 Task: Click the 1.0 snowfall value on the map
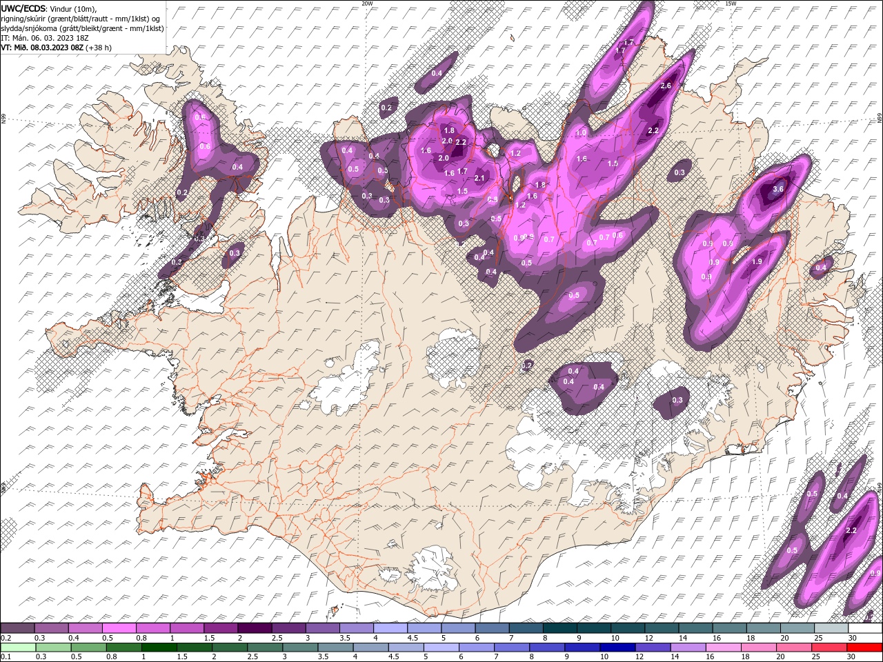click(x=581, y=133)
